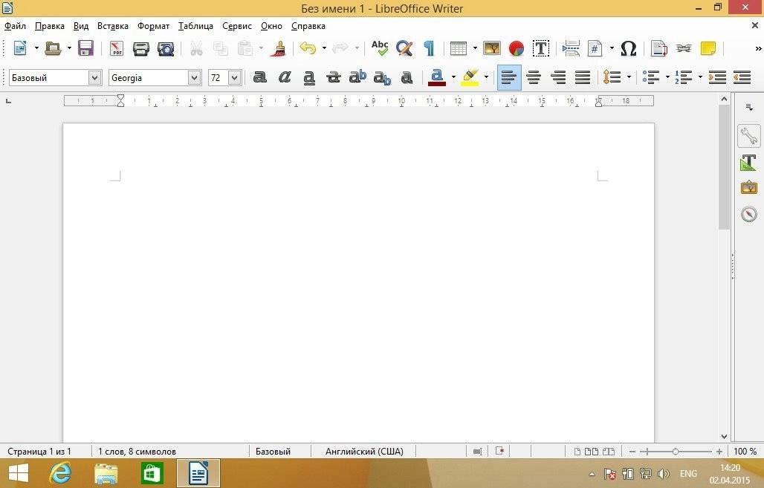The image size is (764, 488).
Task: Expand the undo history dropdown arrow
Action: (324, 48)
